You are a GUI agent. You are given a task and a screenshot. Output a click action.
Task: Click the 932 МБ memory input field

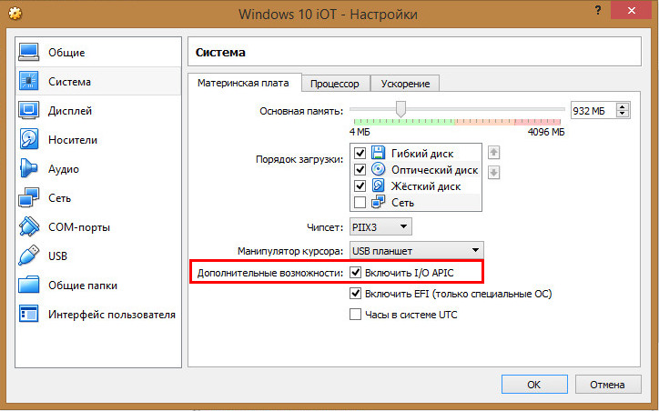tap(593, 110)
